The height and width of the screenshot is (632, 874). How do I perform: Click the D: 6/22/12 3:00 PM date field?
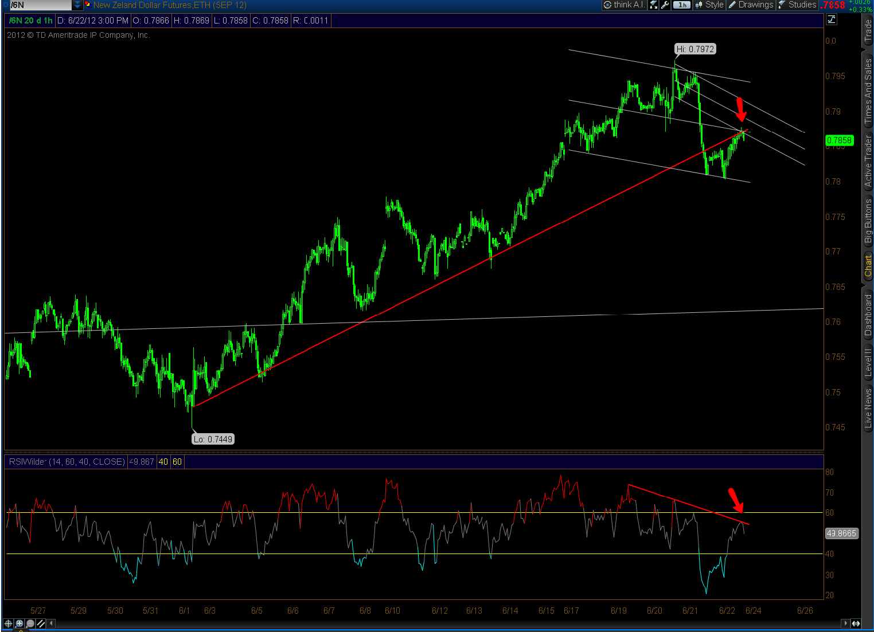(93, 21)
